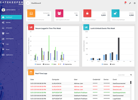Screen dimensions: 138x100
Task: Open Applications in the sidebar
Action: (11, 55)
